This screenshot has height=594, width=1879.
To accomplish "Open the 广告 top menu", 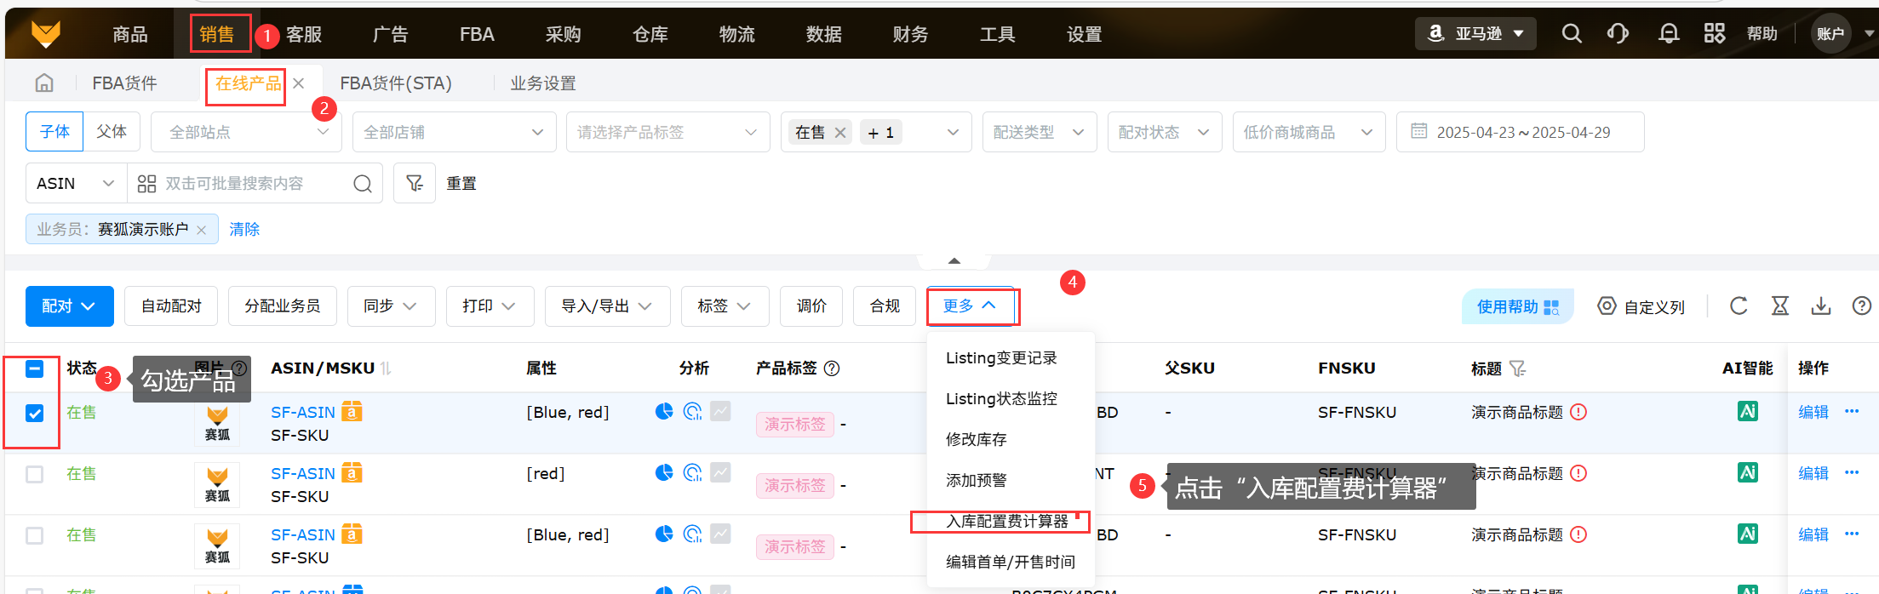I will tap(391, 34).
